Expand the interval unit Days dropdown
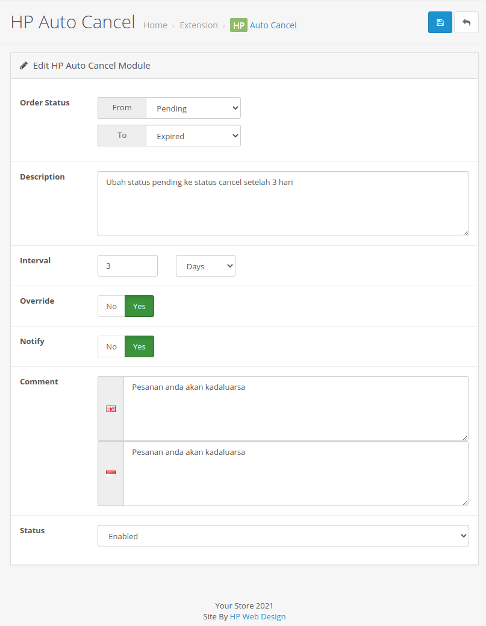 pos(205,266)
